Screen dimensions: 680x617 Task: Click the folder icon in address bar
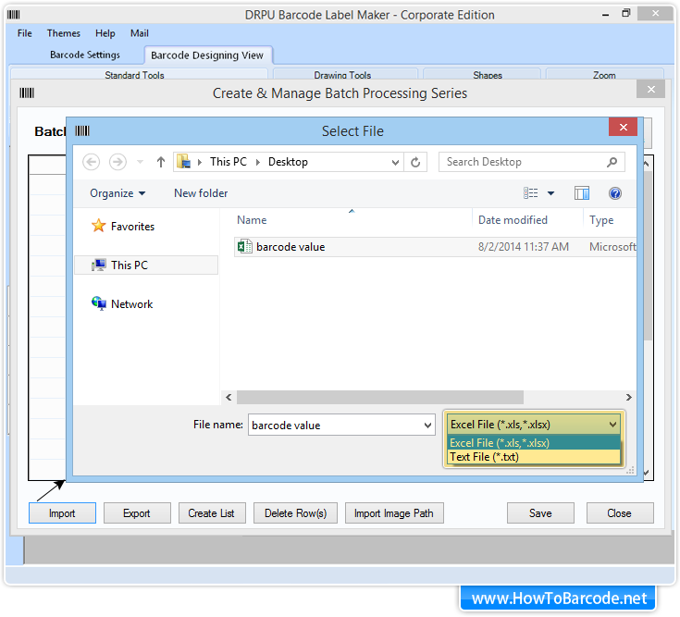coord(184,162)
